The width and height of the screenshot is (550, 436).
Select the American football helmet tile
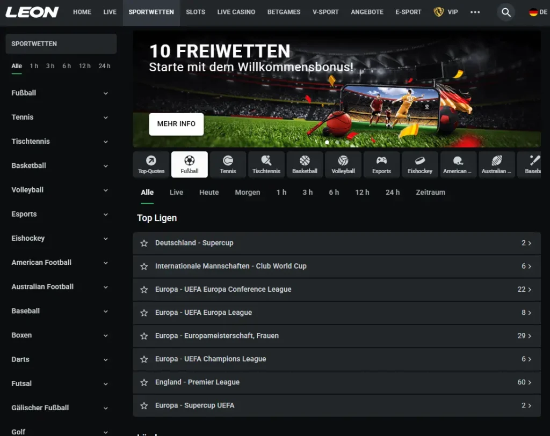pos(459,165)
